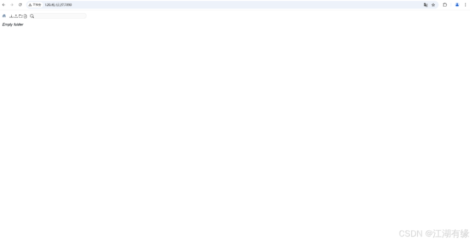Open the user profile avatar

(x=457, y=5)
